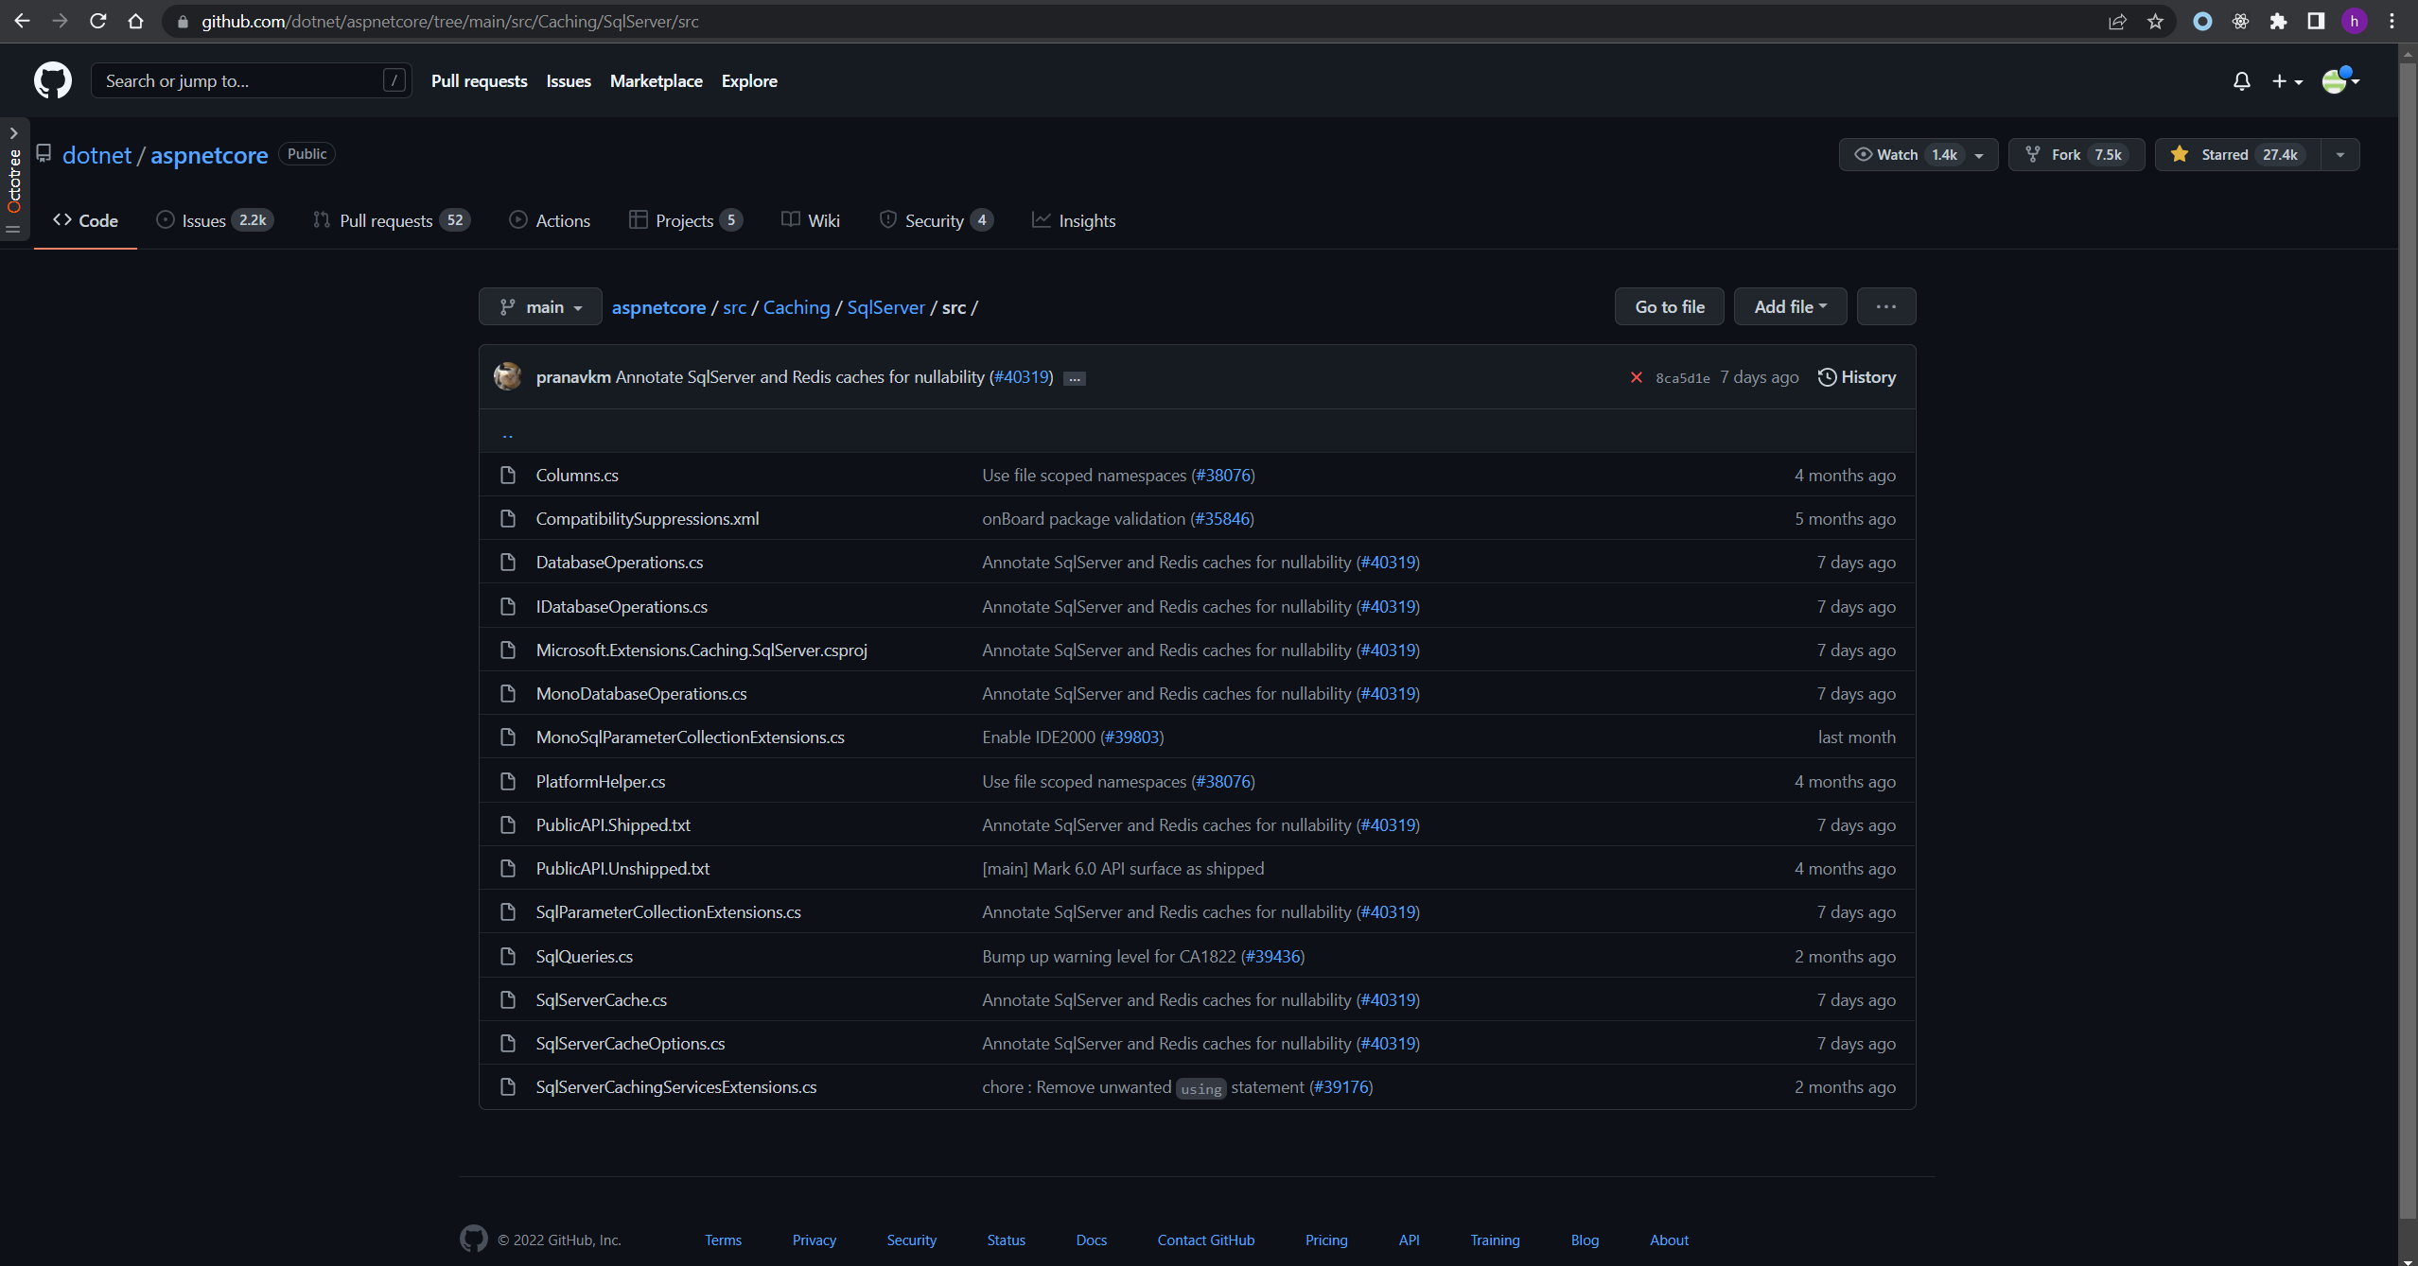Focus the Search or jump to field
This screenshot has width=2418, height=1266.
[251, 80]
